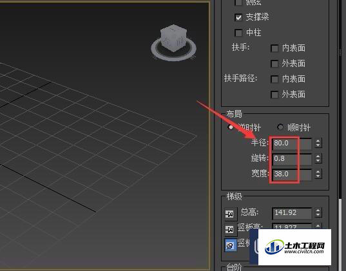Click the 旋转: label

coord(260,158)
